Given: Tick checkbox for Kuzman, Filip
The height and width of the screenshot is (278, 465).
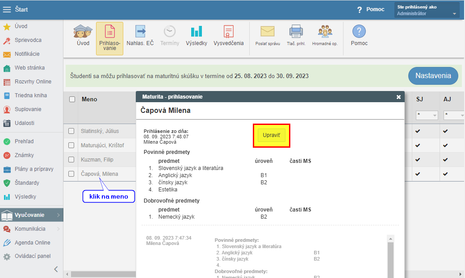Looking at the screenshot, I should pyautogui.click(x=71, y=159).
